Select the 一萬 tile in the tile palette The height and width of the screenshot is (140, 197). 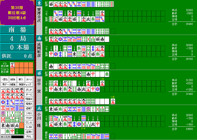coord(3,91)
